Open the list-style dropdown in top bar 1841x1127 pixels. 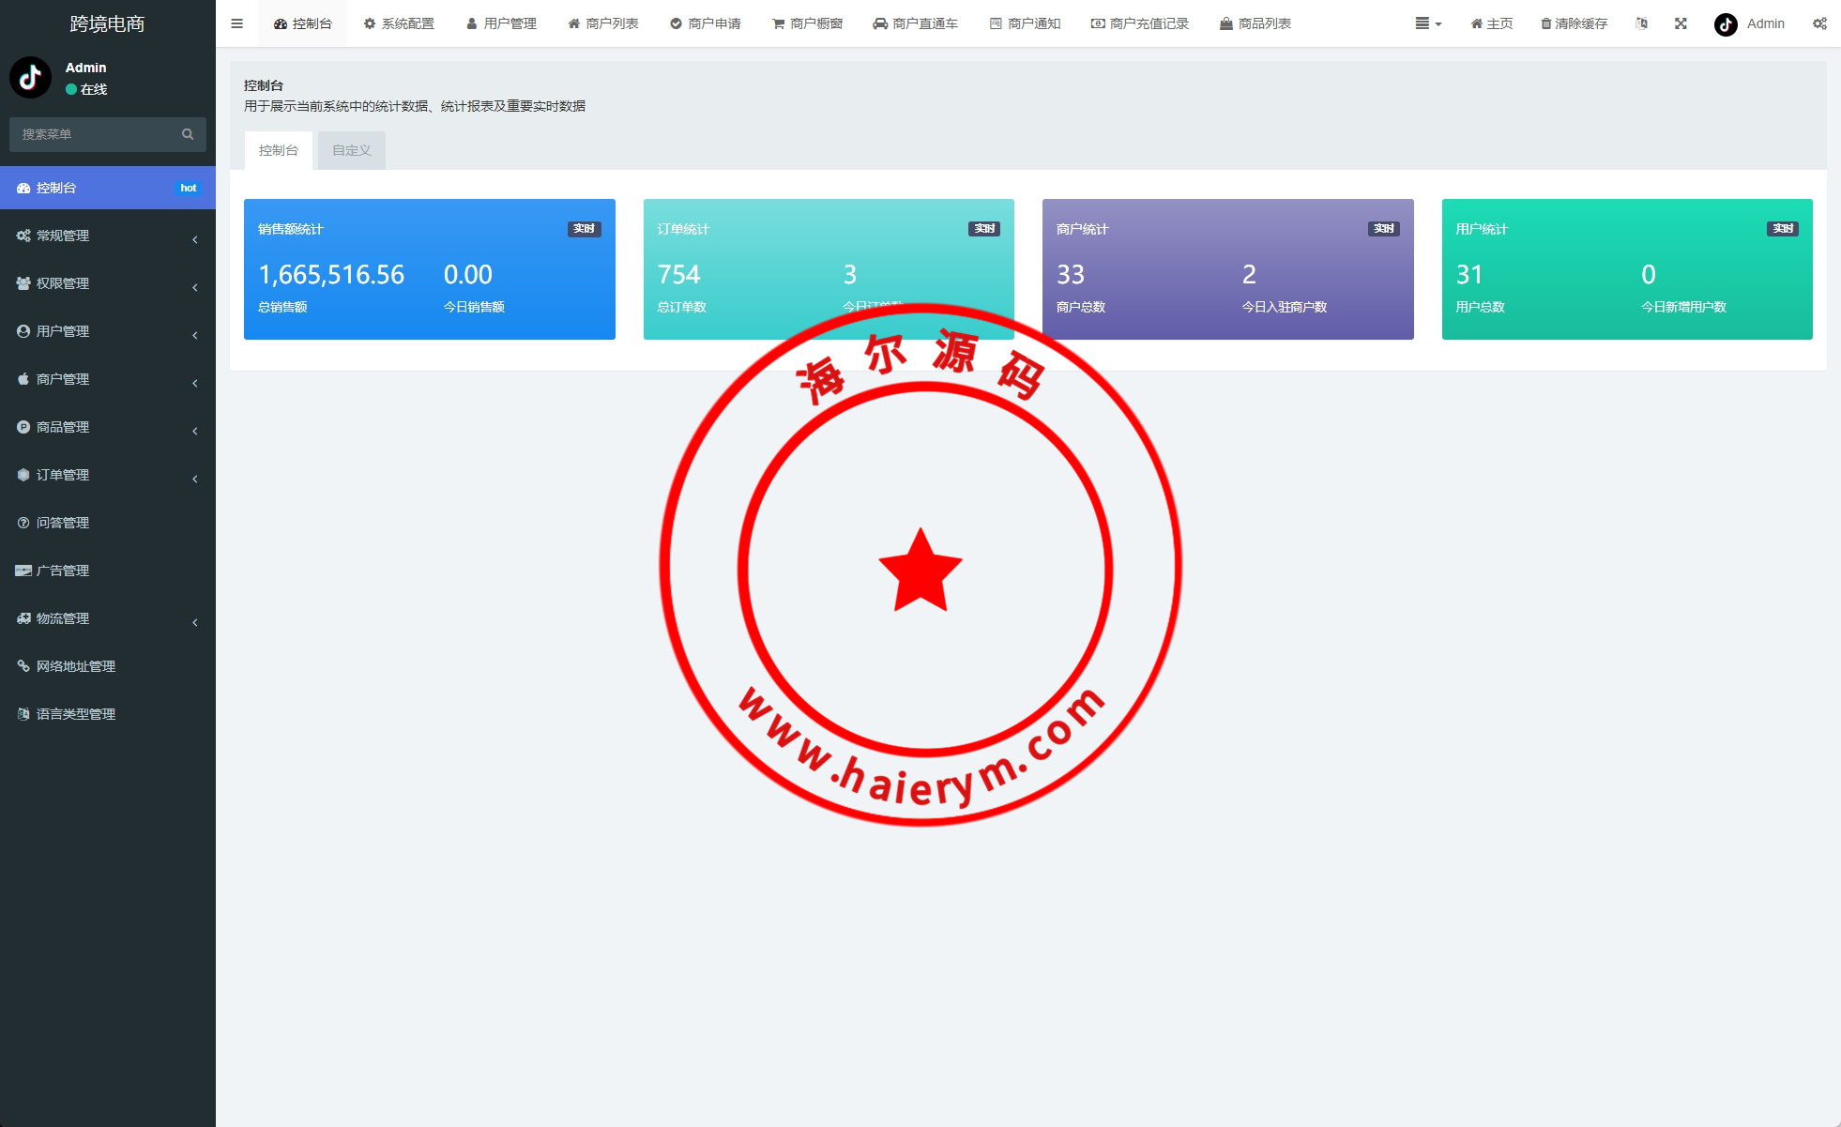[1427, 23]
